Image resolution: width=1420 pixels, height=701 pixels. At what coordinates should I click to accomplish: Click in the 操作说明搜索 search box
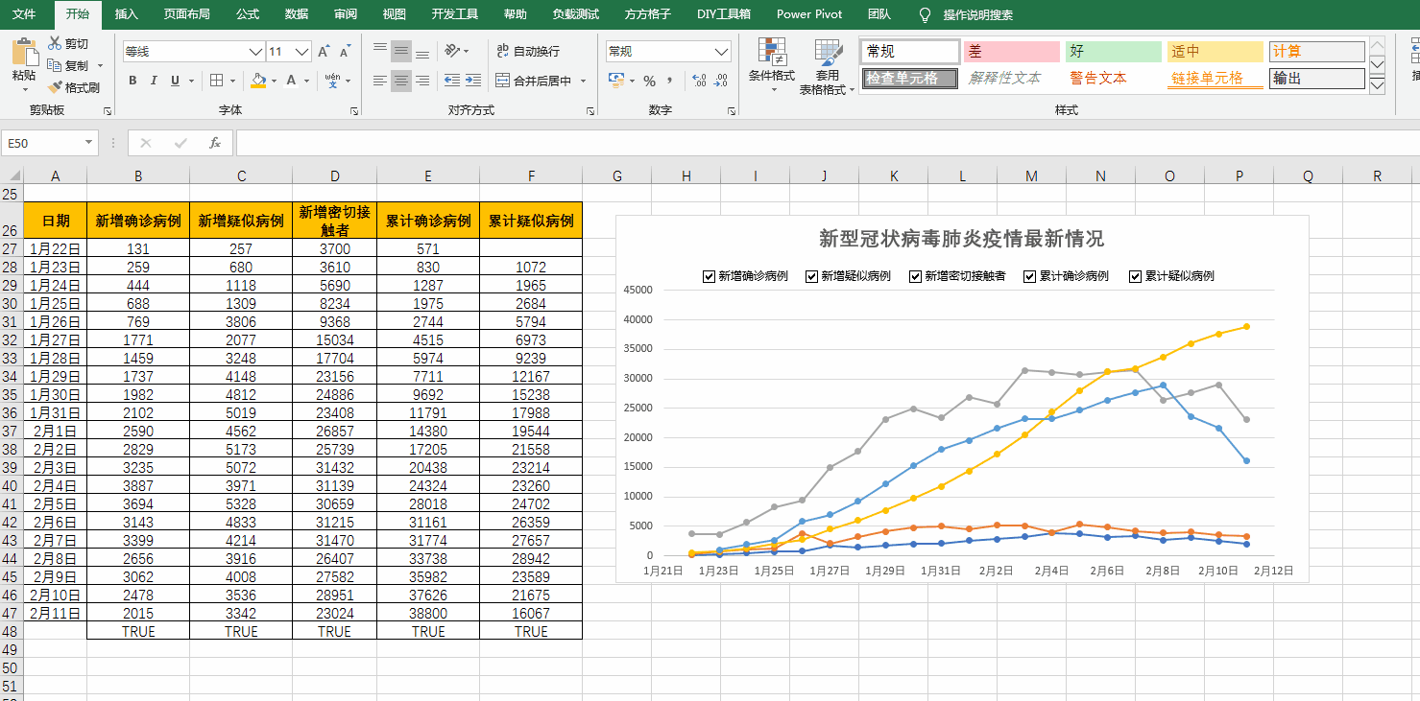(977, 14)
